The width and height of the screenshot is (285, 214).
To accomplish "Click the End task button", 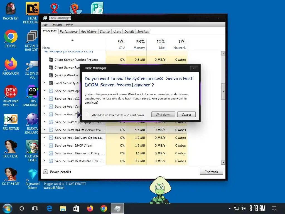I will [x=211, y=172].
